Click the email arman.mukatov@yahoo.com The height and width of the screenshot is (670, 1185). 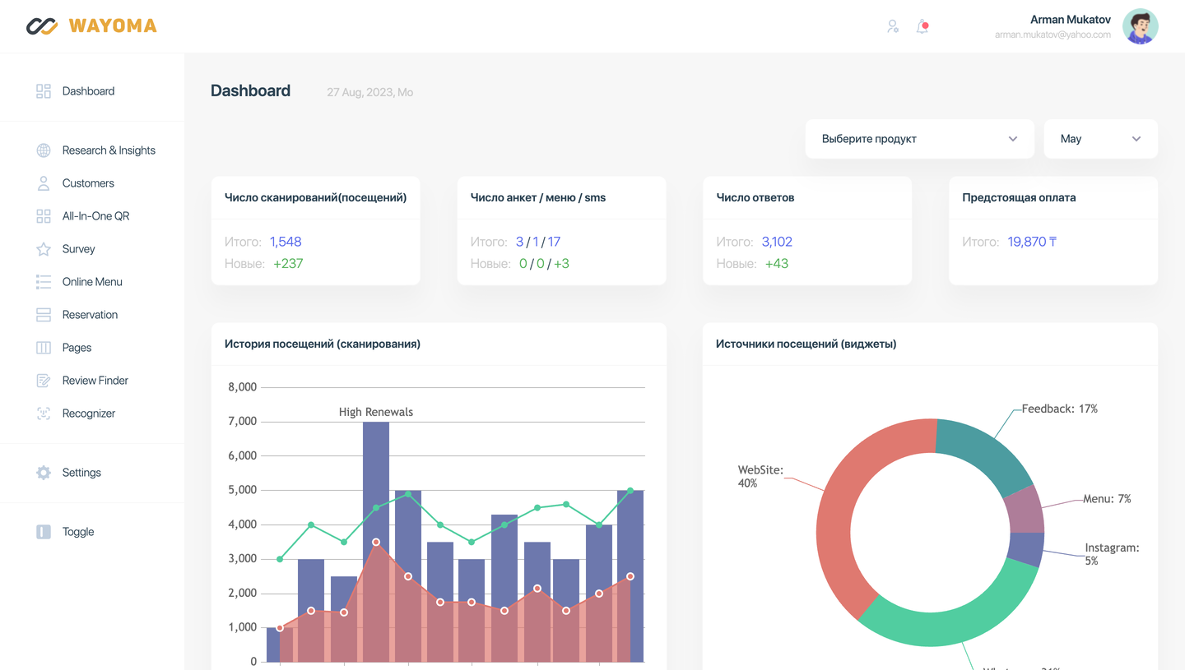(1053, 35)
